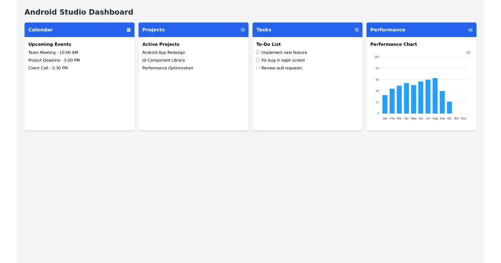Viewport: 501px width, 263px height.
Task: Select the "Performance Optimization" project
Action: click(167, 68)
